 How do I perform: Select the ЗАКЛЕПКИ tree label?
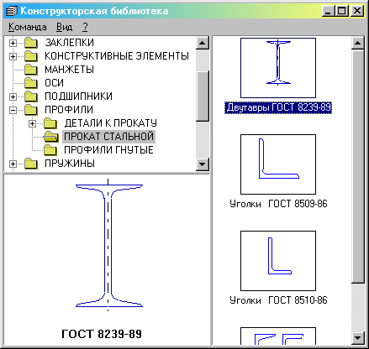pos(69,43)
